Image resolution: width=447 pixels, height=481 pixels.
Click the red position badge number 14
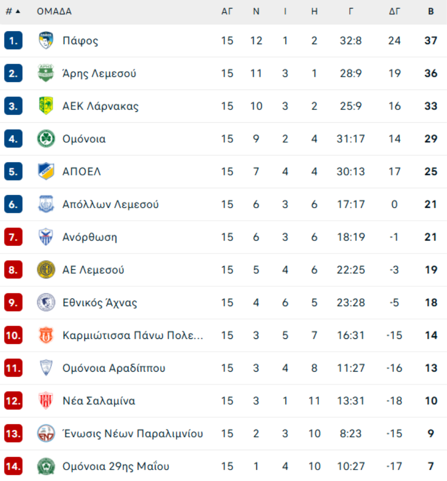(x=13, y=466)
